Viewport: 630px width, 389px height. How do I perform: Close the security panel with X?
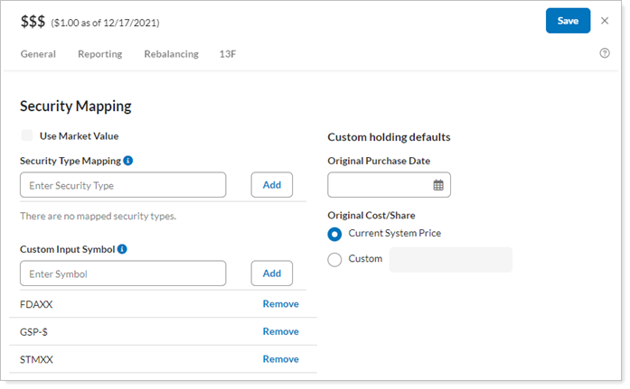click(605, 21)
